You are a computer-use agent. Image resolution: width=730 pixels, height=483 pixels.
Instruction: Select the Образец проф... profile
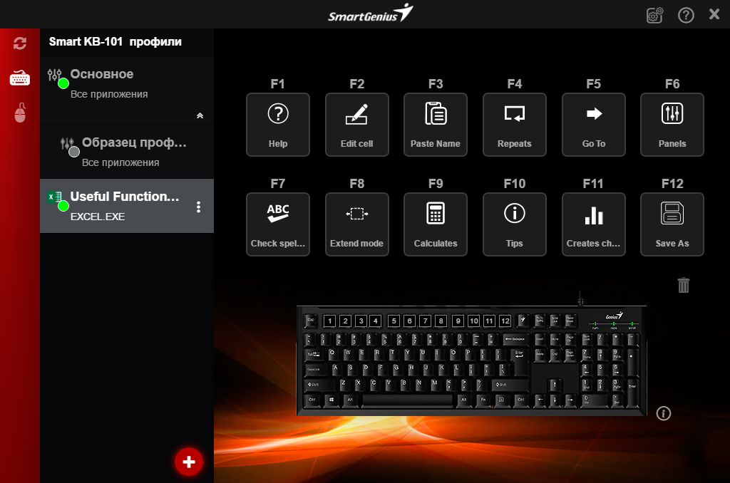[127, 152]
